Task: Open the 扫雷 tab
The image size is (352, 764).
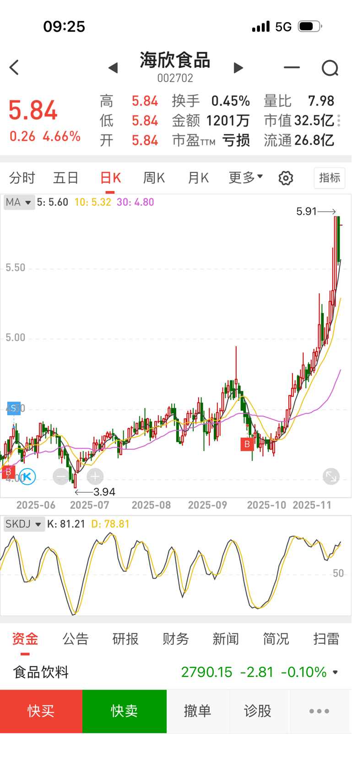Action: [x=326, y=639]
